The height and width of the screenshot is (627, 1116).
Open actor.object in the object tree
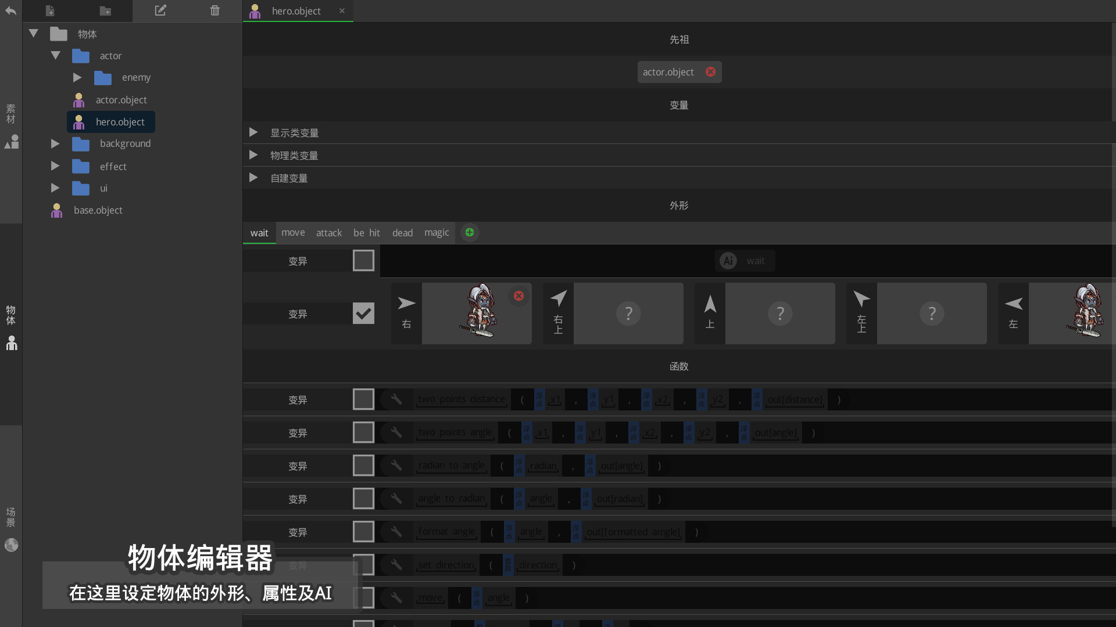(121, 100)
